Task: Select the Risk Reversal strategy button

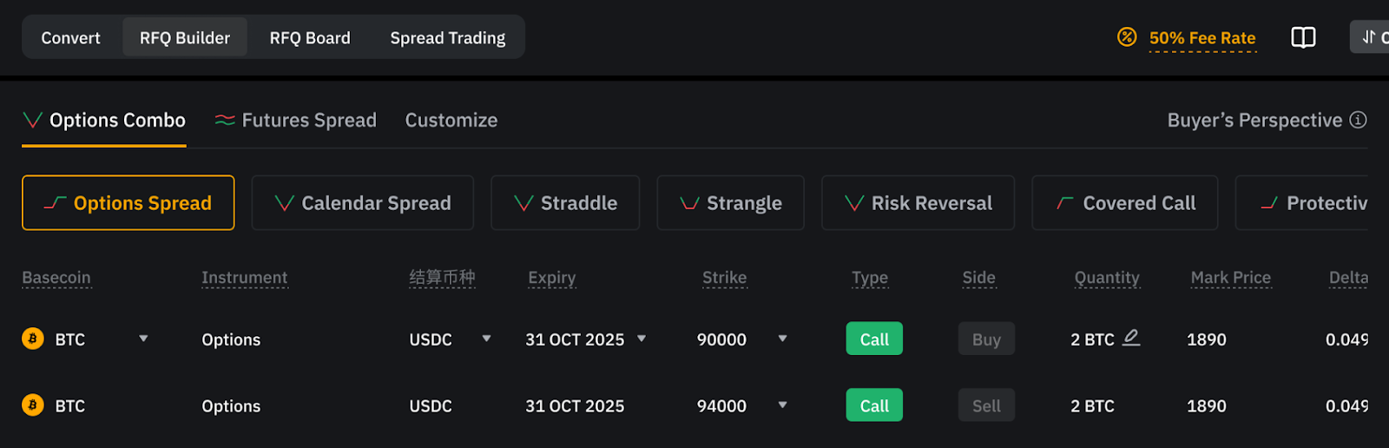Action: (918, 203)
